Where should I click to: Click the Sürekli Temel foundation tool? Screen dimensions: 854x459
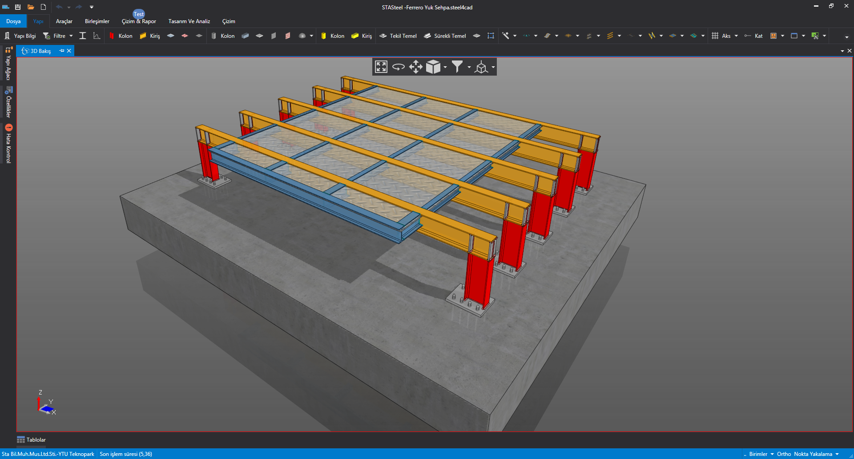pyautogui.click(x=445, y=36)
